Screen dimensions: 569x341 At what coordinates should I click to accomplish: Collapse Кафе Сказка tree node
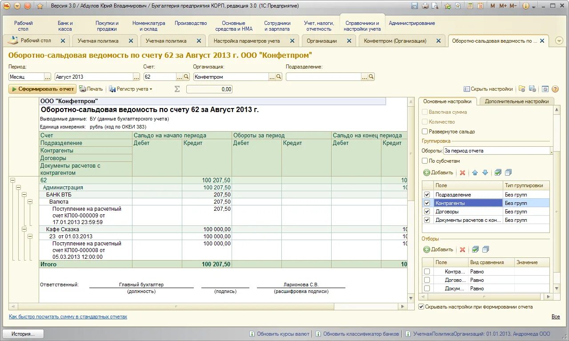point(24,229)
